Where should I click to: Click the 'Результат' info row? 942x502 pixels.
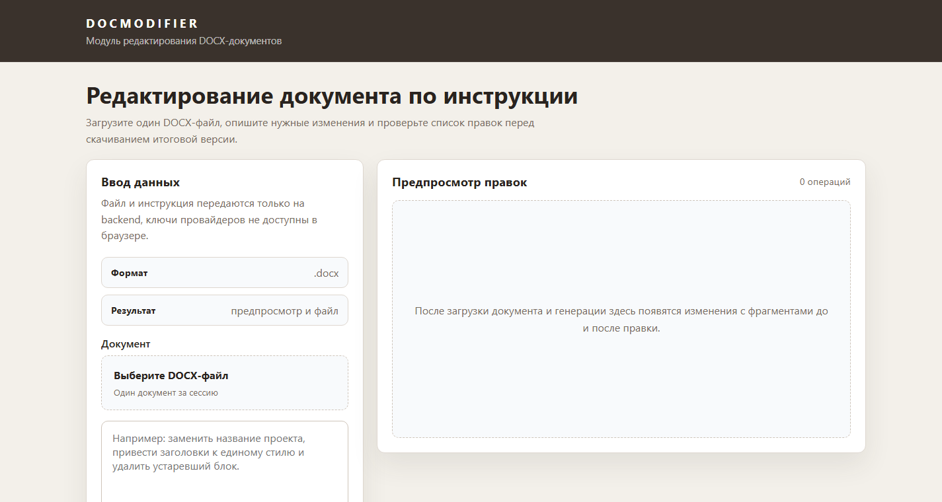pyautogui.click(x=225, y=310)
